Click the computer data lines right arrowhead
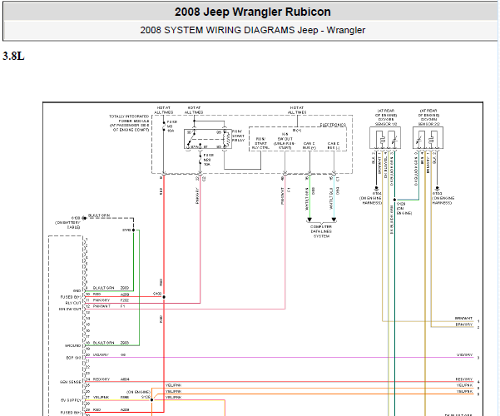Screen dimensions: 500x416 (334, 220)
